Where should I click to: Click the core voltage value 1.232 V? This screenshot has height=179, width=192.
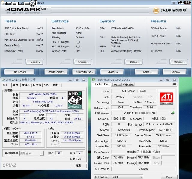58,105
